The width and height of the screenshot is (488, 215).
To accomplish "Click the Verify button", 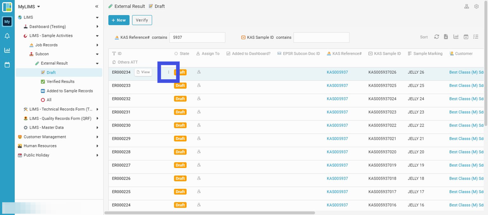I will (x=142, y=20).
